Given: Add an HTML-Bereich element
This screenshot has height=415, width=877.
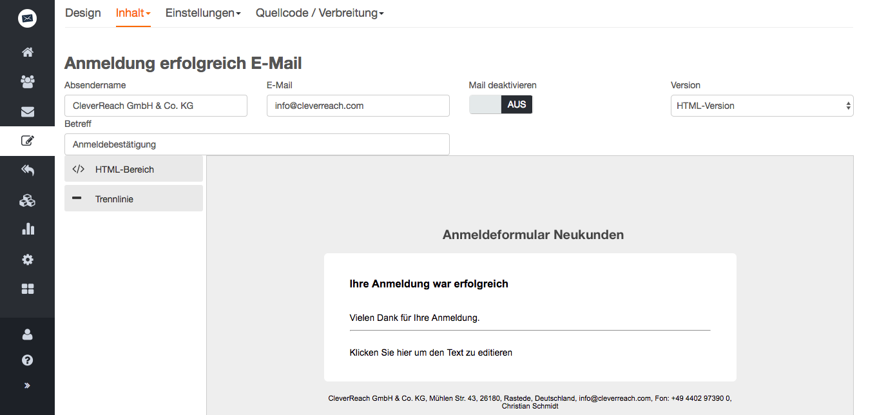Looking at the screenshot, I should point(133,169).
